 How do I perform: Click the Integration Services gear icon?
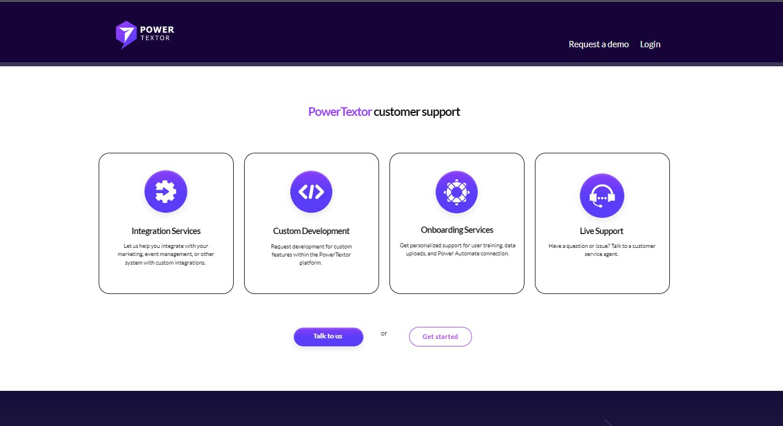[x=166, y=191]
